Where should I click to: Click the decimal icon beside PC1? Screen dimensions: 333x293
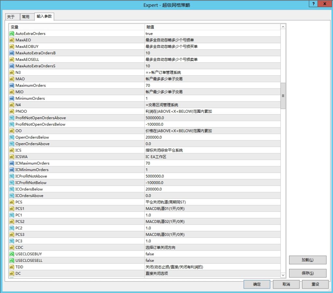[11, 215]
